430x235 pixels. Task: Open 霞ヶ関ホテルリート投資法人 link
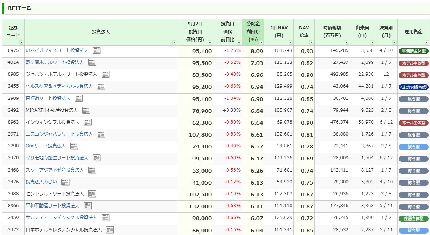click(x=55, y=62)
